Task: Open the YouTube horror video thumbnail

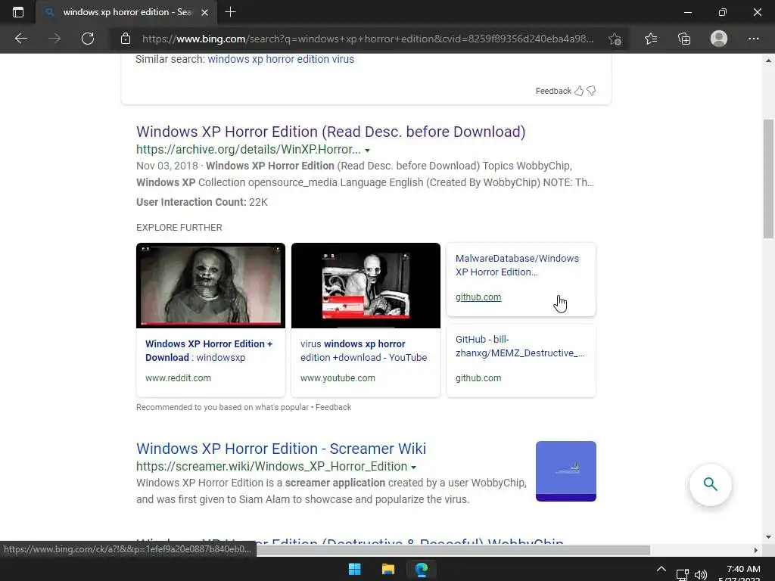Action: 366,285
